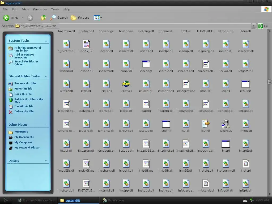
Task: Select the initpki.dll file icon
Action: (x=246, y=184)
